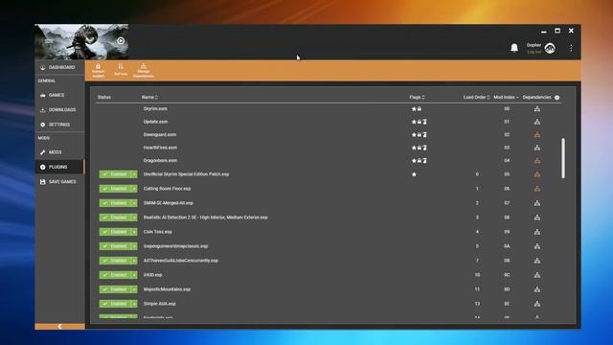The width and height of the screenshot is (613, 345).
Task: Click dependencies icon for Realistic AI Detection
Action: pos(537,218)
